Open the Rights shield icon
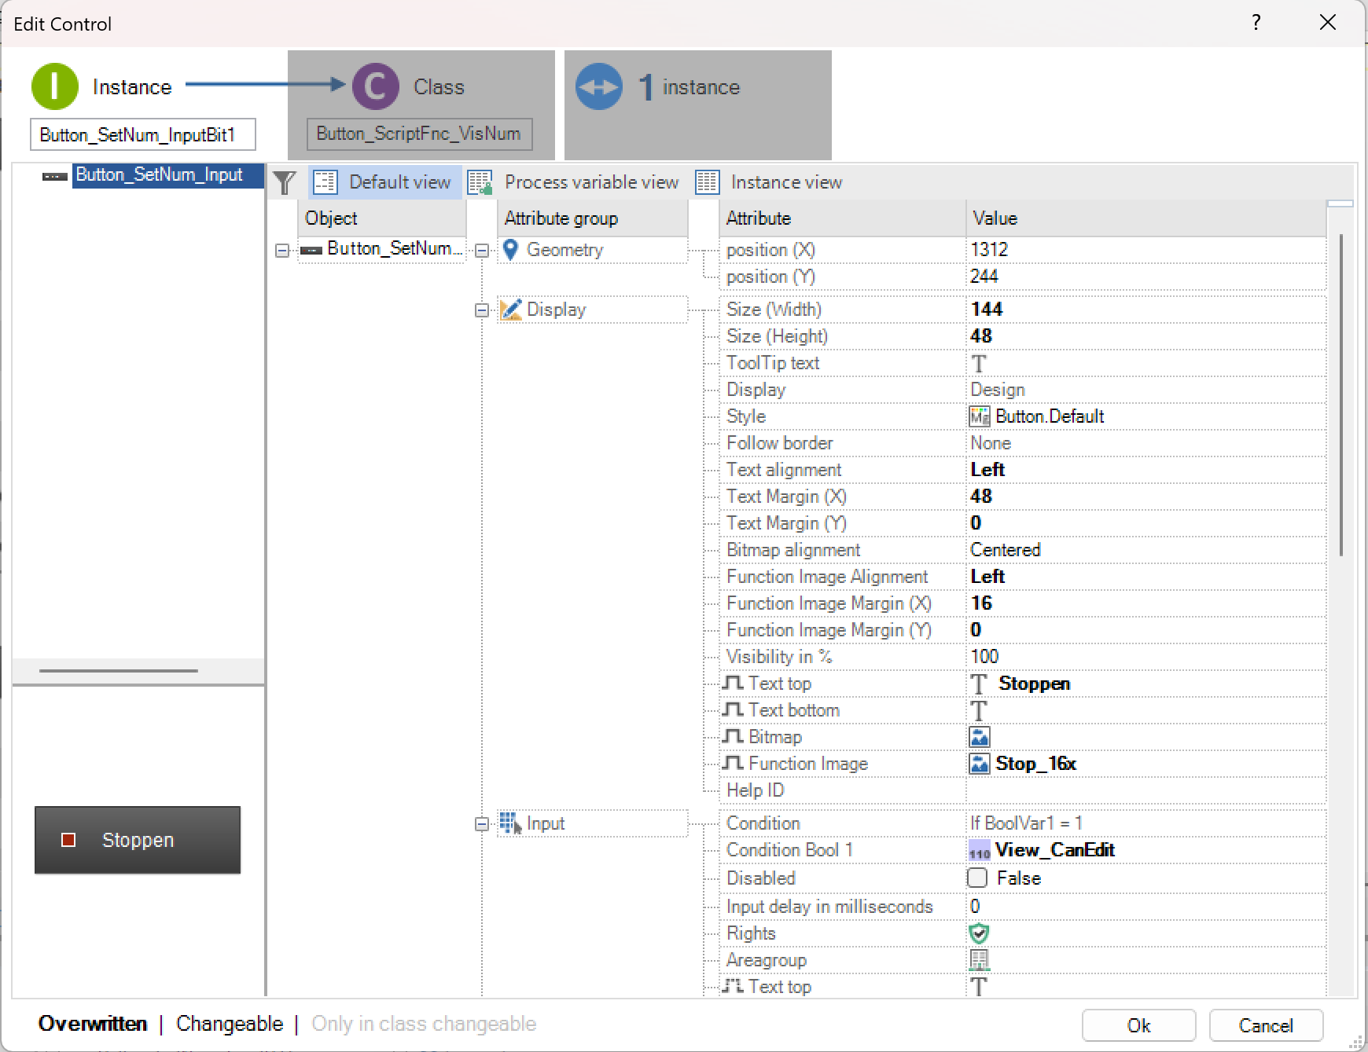Viewport: 1368px width, 1052px height. (979, 933)
